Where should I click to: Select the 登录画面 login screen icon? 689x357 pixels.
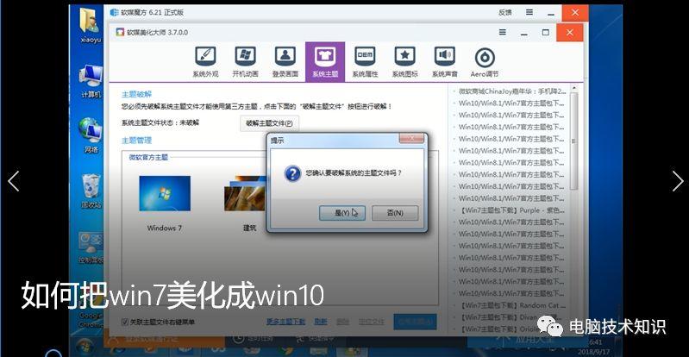point(285,62)
